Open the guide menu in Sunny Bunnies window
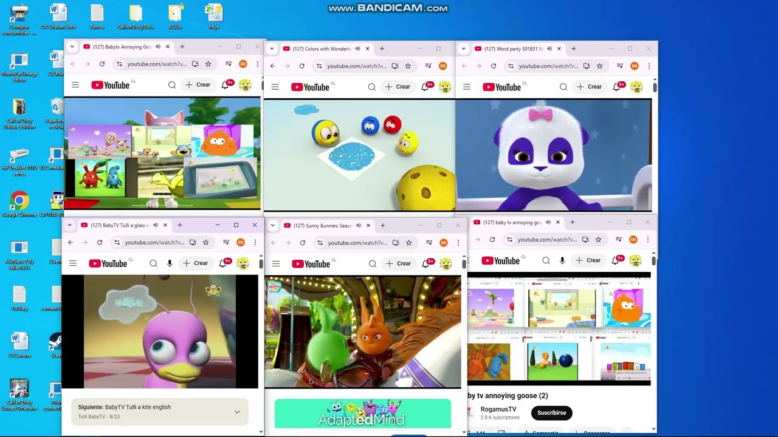Image resolution: width=778 pixels, height=437 pixels. pyautogui.click(x=276, y=263)
